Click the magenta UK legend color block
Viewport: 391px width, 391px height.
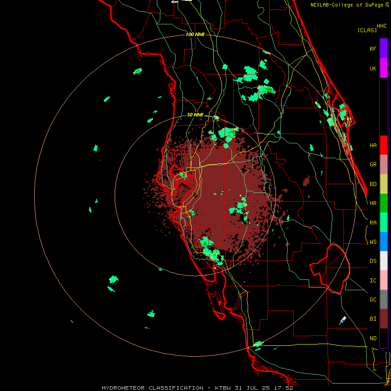point(384,68)
